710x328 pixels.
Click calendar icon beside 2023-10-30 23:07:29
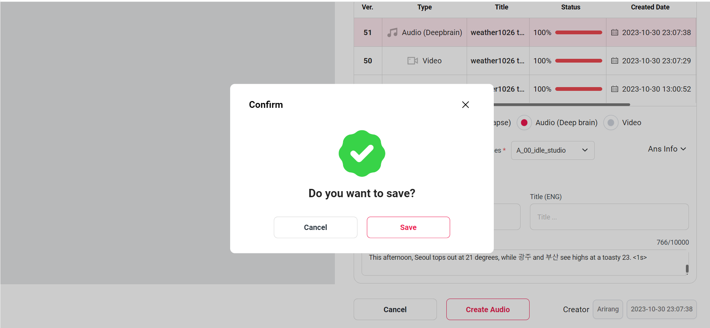tap(614, 61)
